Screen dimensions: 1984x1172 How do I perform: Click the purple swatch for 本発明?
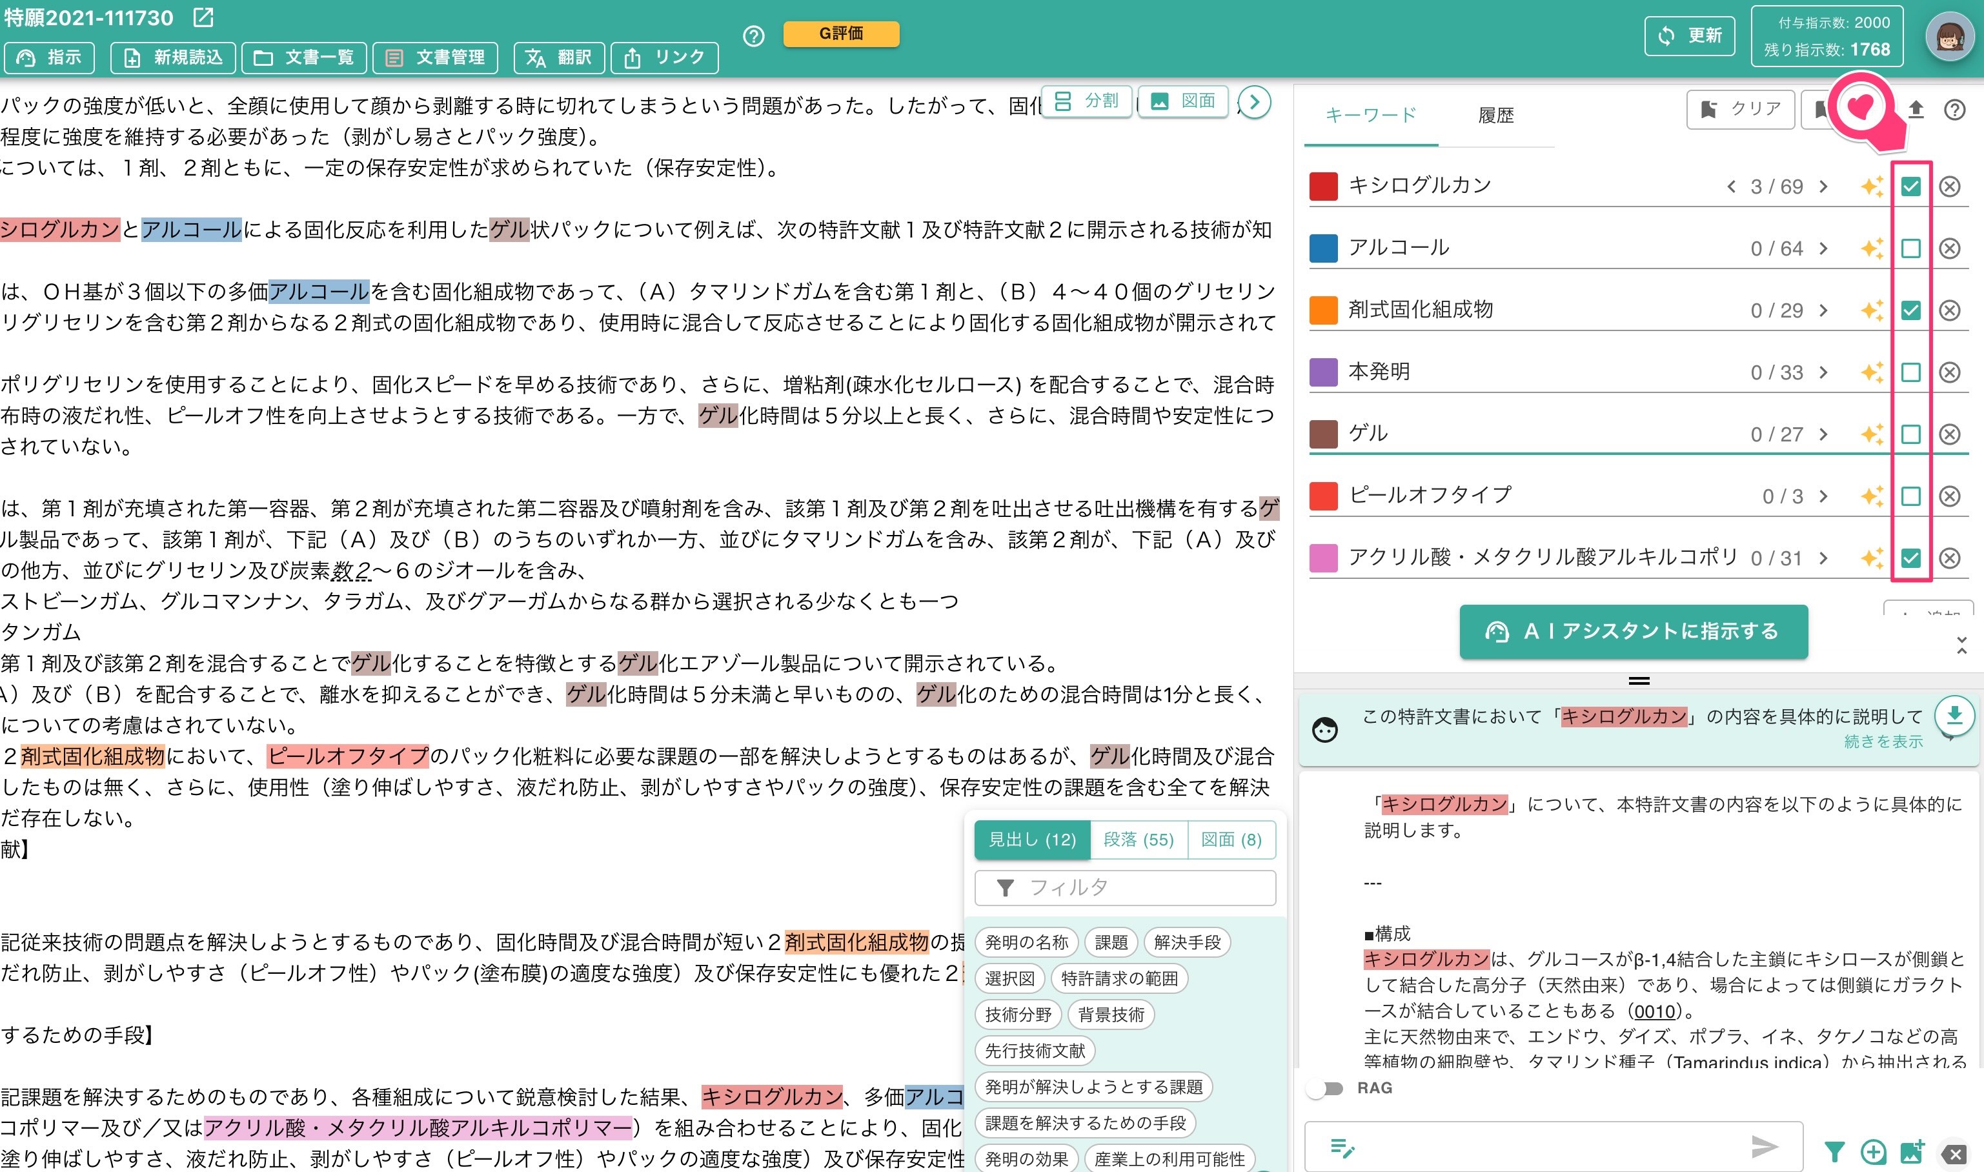click(x=1323, y=372)
